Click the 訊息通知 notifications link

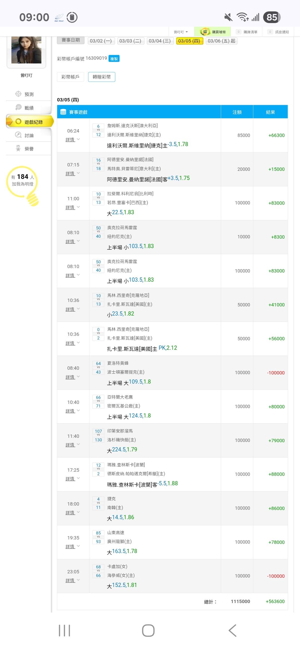pos(279,32)
